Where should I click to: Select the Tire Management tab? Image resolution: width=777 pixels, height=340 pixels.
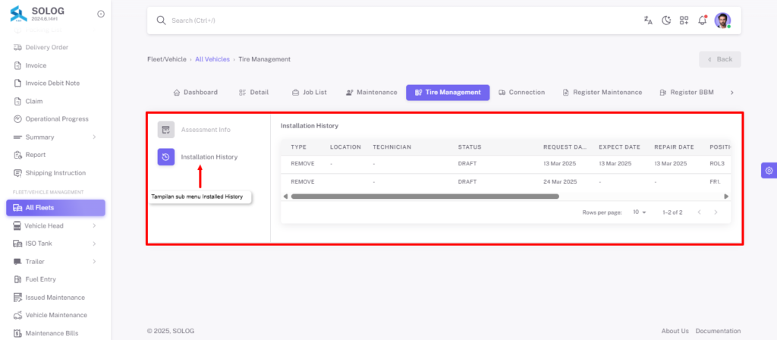(x=448, y=92)
